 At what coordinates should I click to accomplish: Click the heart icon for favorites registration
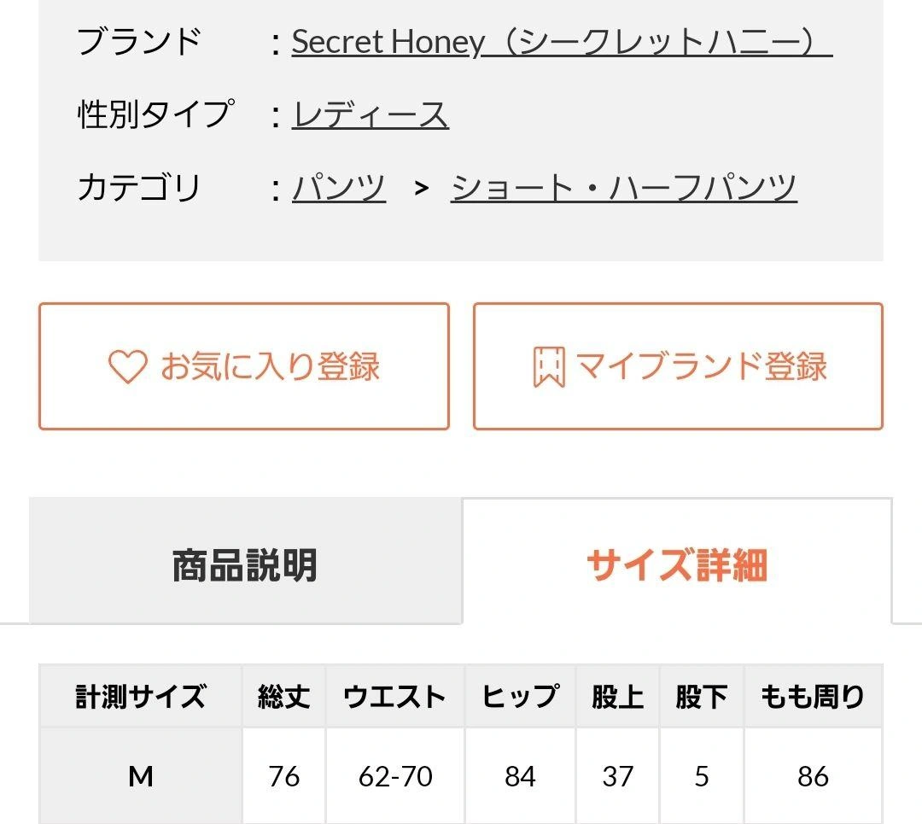click(x=128, y=367)
